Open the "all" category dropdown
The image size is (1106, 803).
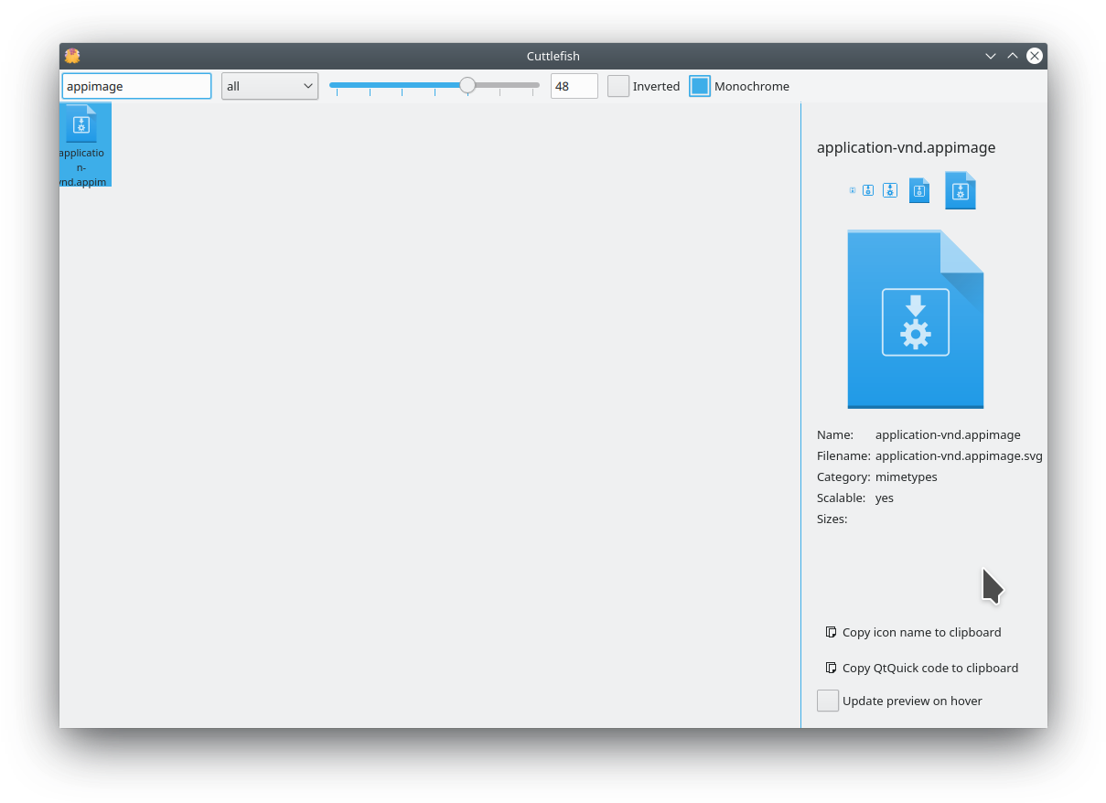(x=270, y=86)
